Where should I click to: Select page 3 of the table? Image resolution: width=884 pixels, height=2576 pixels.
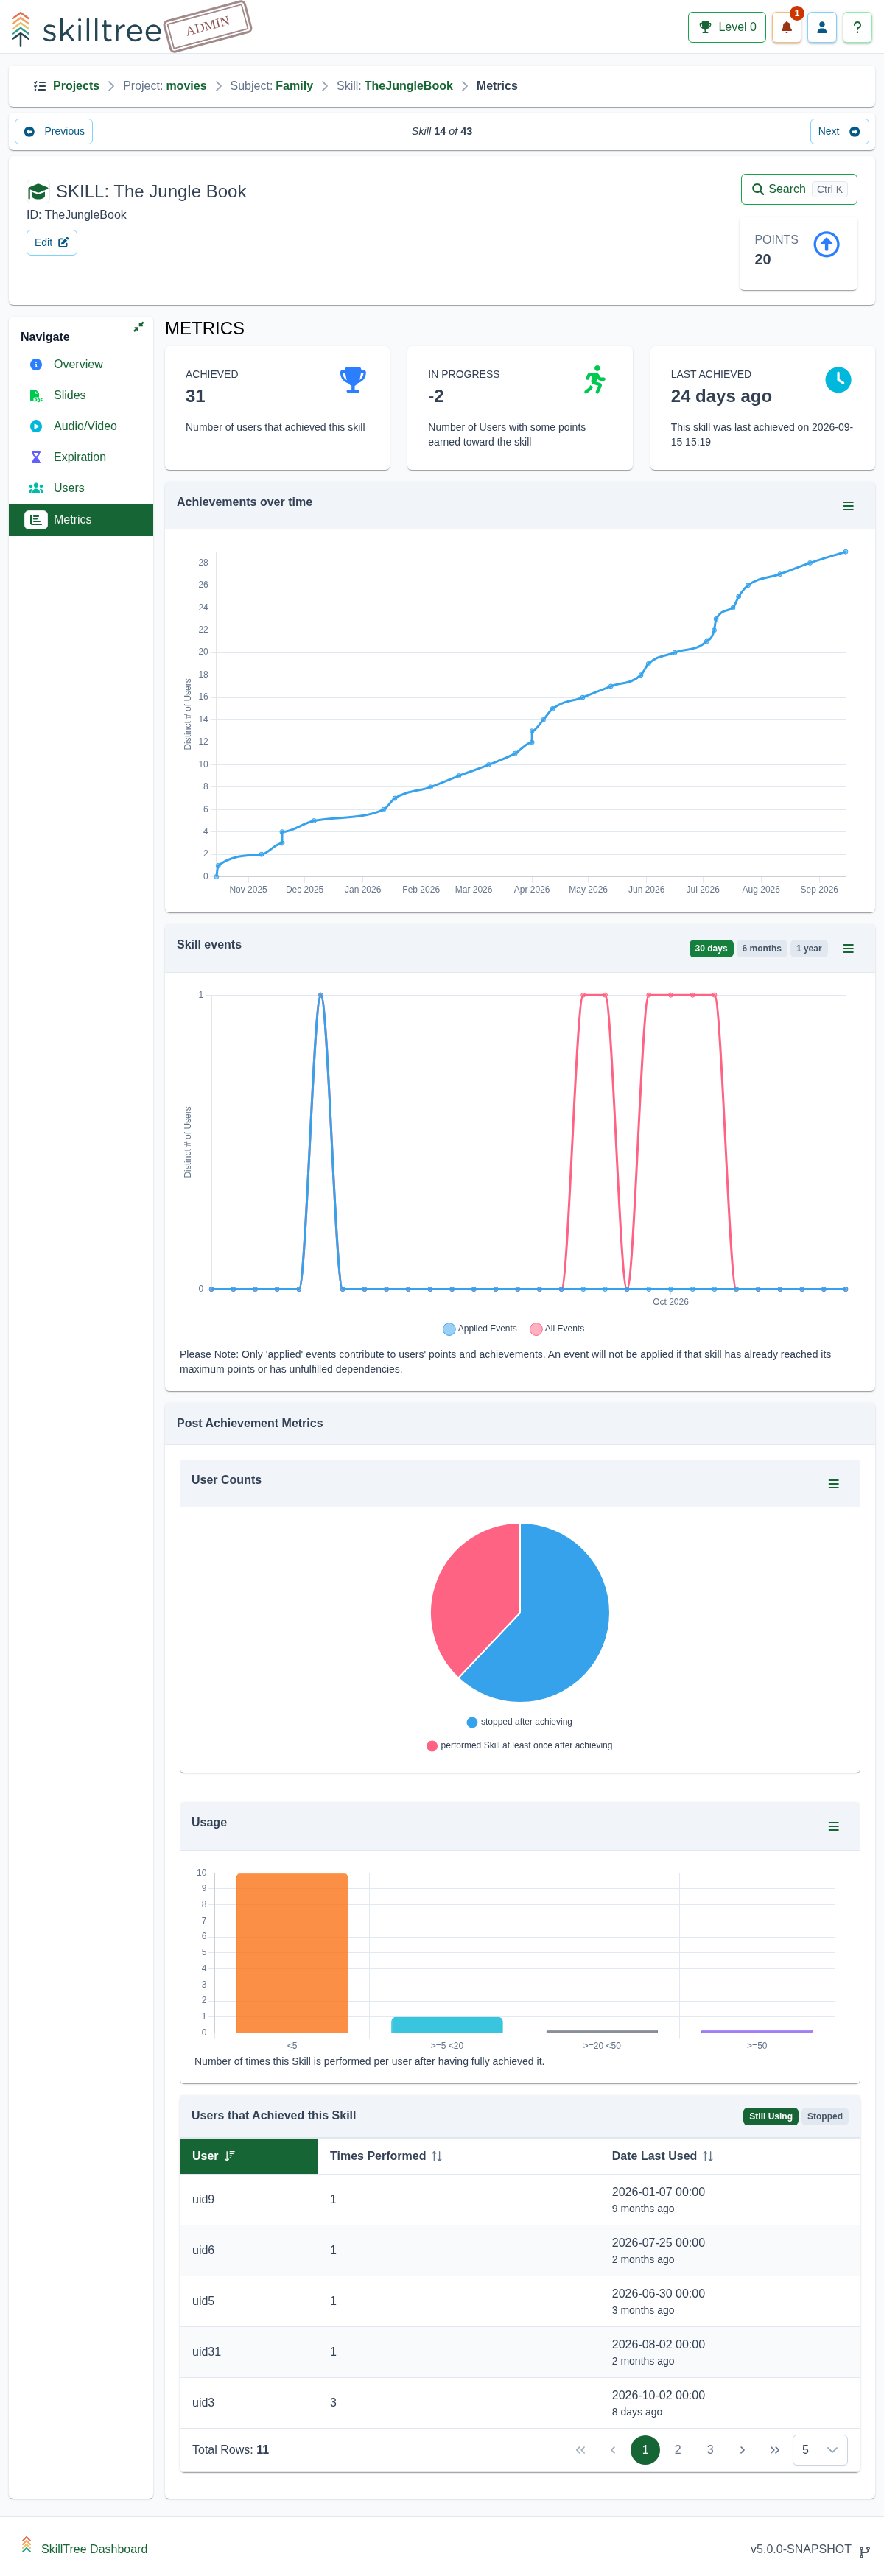pyautogui.click(x=710, y=2451)
